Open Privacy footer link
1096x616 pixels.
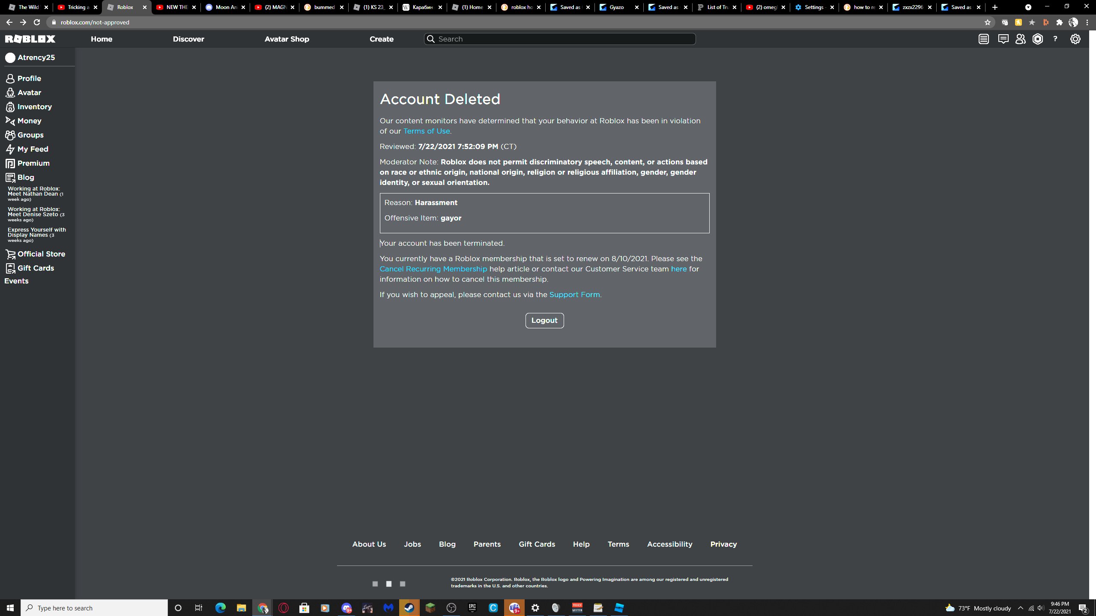tap(723, 545)
